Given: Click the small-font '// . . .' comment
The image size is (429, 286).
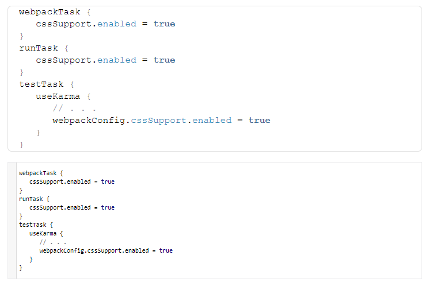Looking at the screenshot, I should click(x=53, y=242).
